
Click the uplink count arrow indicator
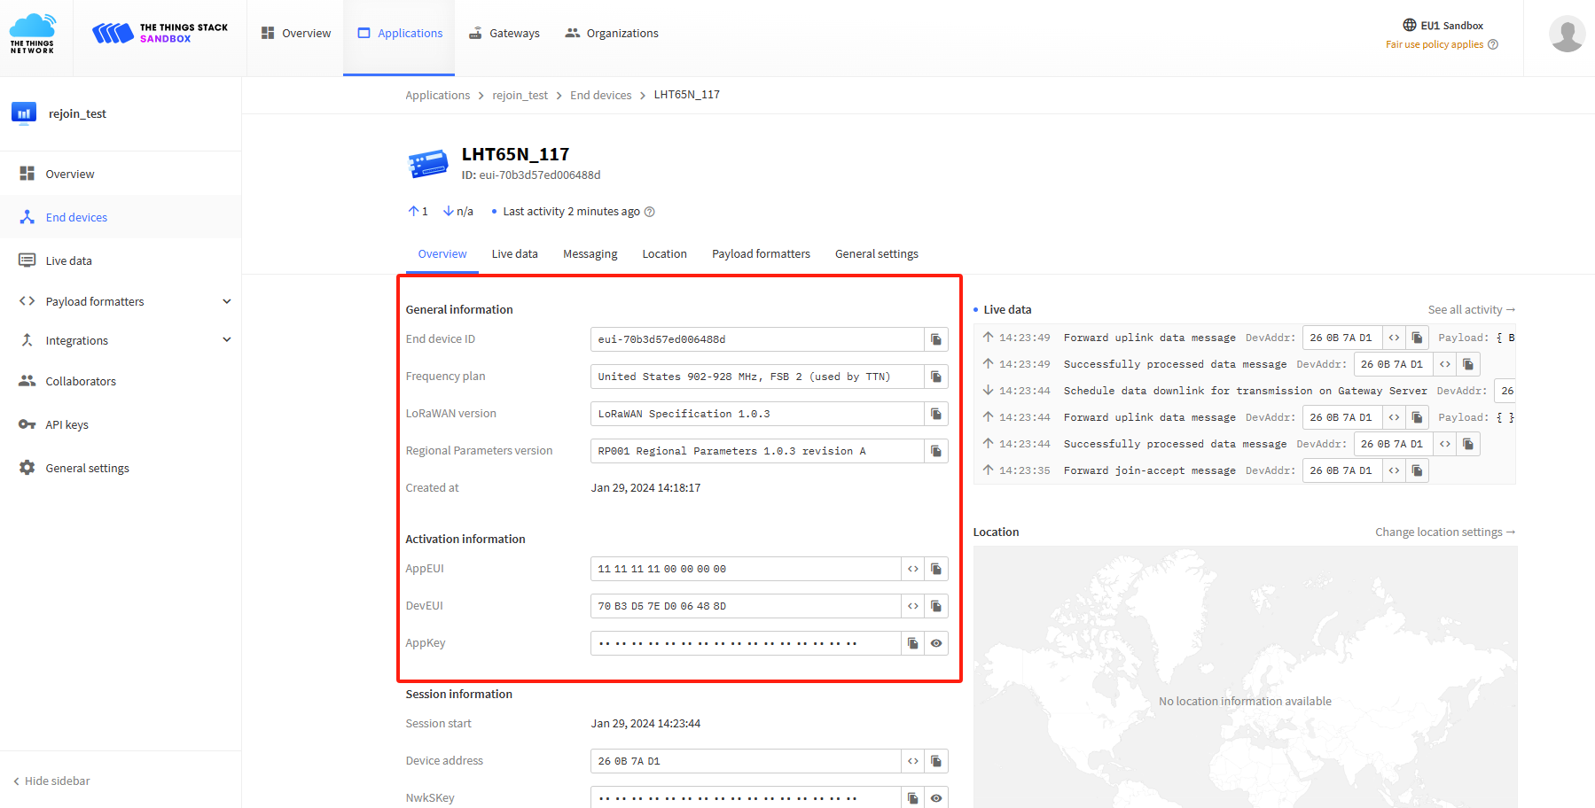click(x=413, y=212)
